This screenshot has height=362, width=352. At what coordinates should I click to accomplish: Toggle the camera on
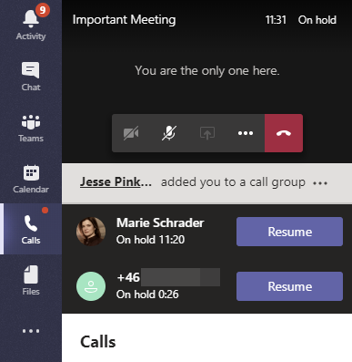point(131,133)
